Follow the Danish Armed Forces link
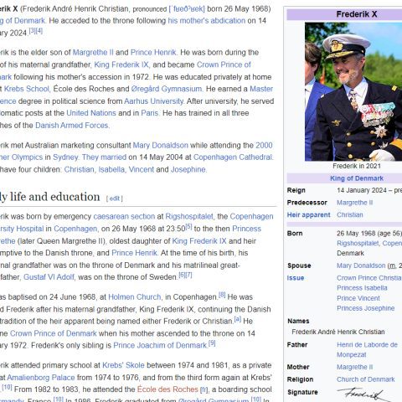Image resolution: width=402 pixels, height=402 pixels. [72, 126]
